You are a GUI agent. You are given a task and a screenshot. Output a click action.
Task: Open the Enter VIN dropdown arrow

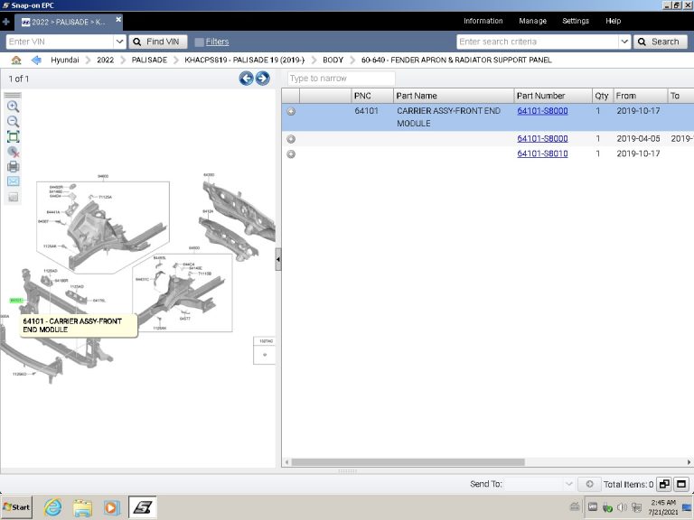[x=119, y=42]
